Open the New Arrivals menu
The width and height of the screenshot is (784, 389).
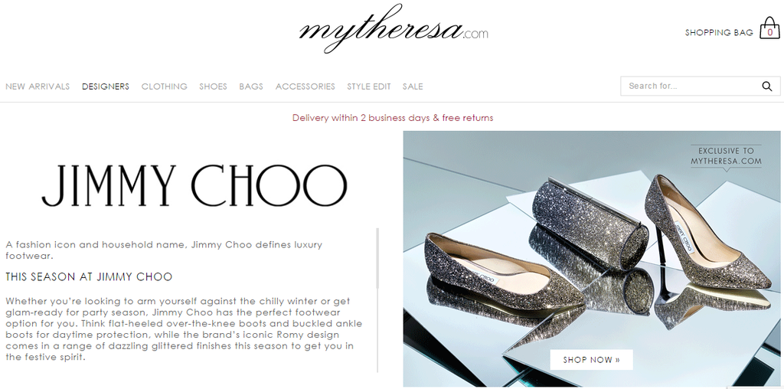pyautogui.click(x=38, y=87)
